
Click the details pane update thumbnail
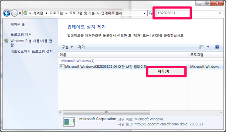point(69,122)
